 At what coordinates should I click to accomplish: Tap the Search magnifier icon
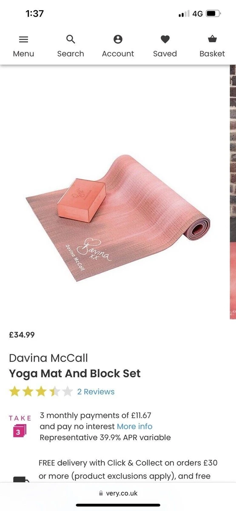pos(71,40)
